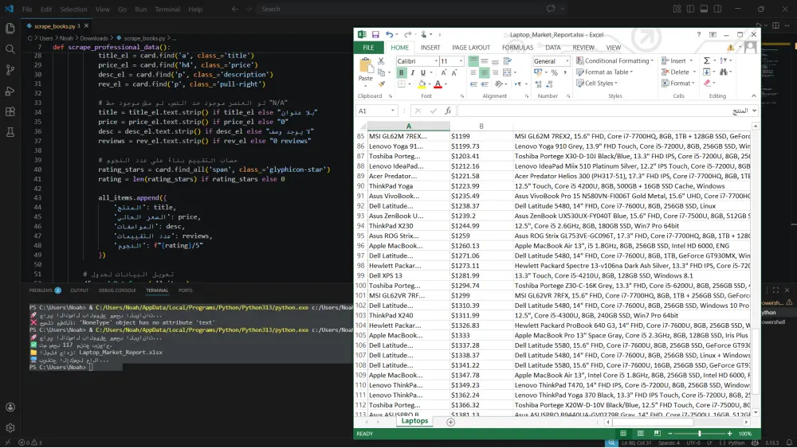Open the Explorer view in VS Code
Screen dimensions: 797x448
pos(10,28)
